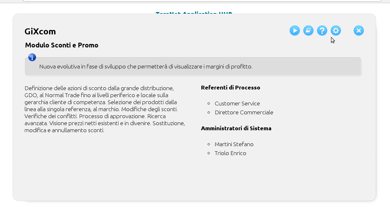
Task: Choose Martini Stefano from administrators
Action: pyautogui.click(x=234, y=144)
